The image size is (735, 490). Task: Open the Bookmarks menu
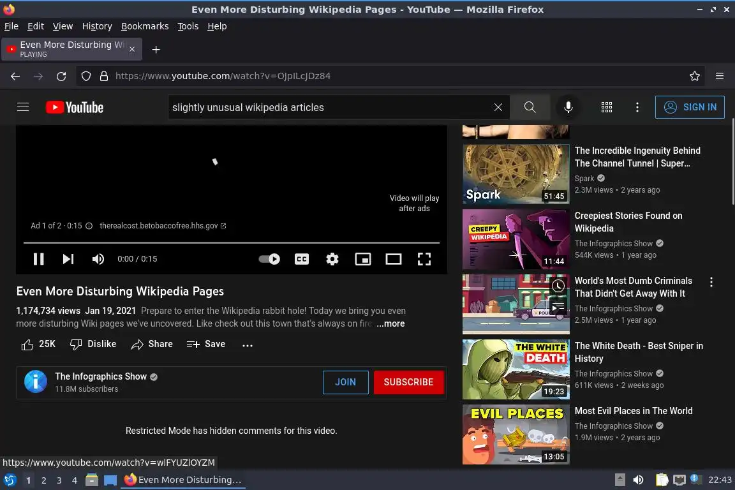click(x=145, y=26)
